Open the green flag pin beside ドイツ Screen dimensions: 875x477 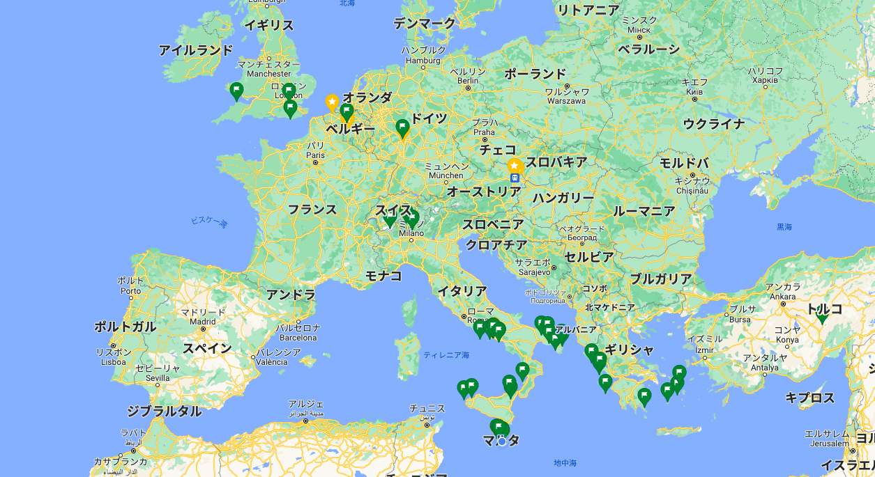tap(402, 127)
